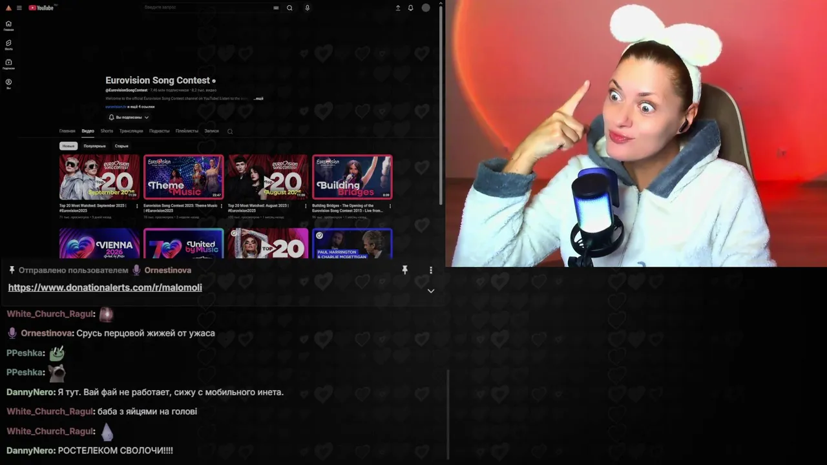Switch to the Главная channel tab
Image resolution: width=827 pixels, height=465 pixels.
[67, 131]
